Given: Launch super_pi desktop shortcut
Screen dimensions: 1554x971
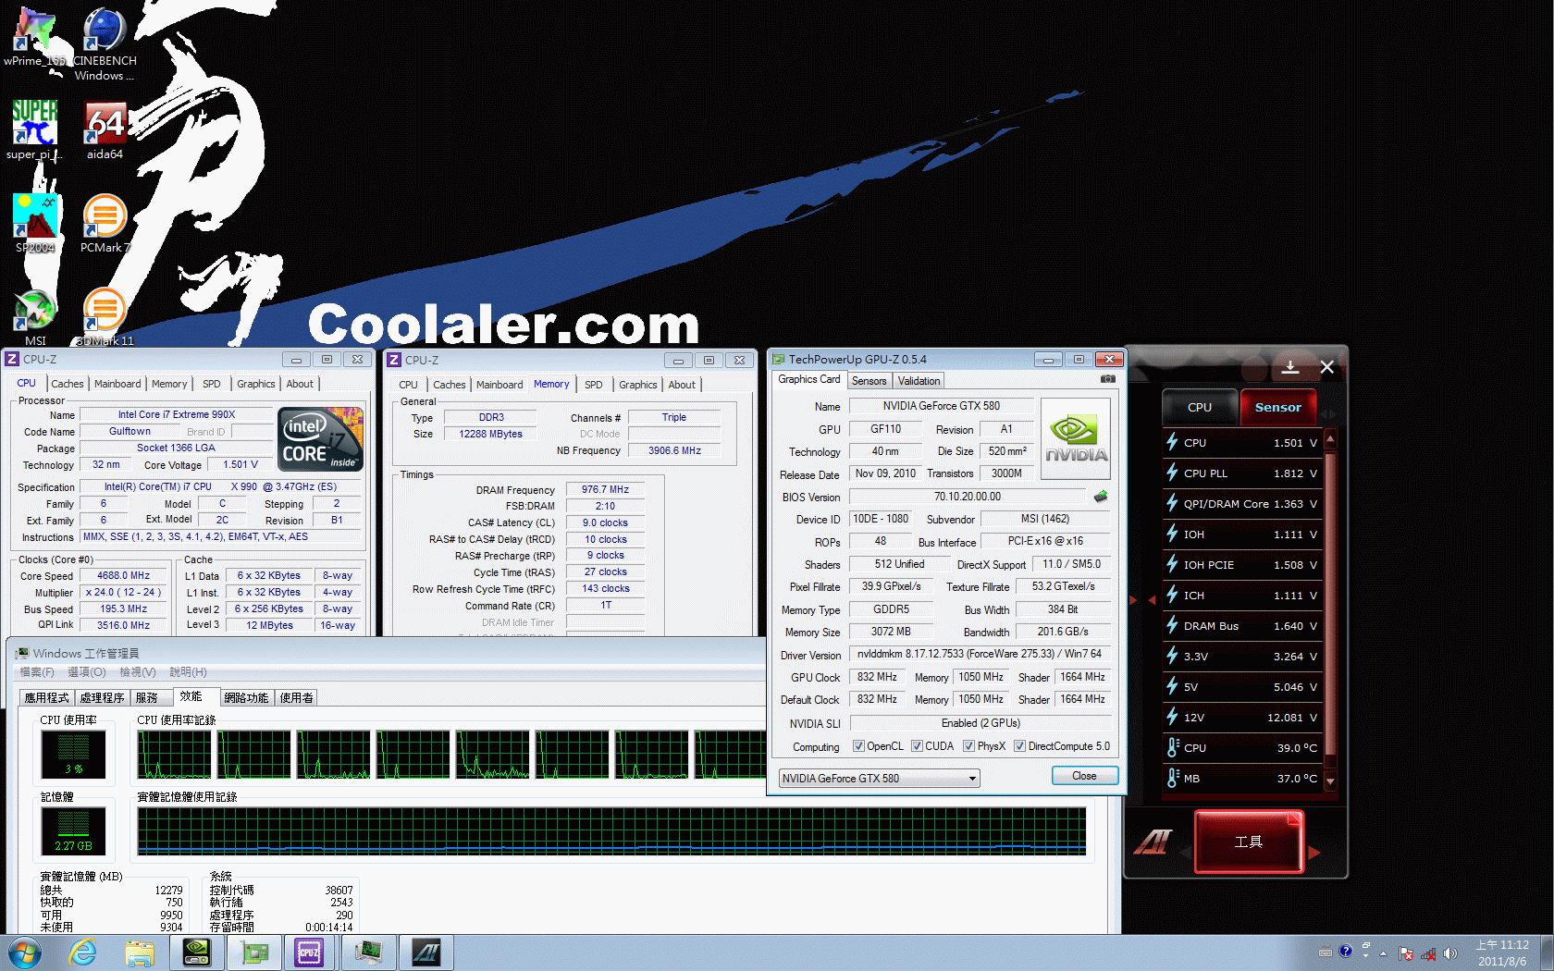Looking at the screenshot, I should tap(35, 130).
